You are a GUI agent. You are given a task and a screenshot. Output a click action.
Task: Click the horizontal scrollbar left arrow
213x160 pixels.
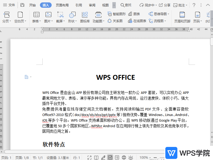(x=1, y=152)
